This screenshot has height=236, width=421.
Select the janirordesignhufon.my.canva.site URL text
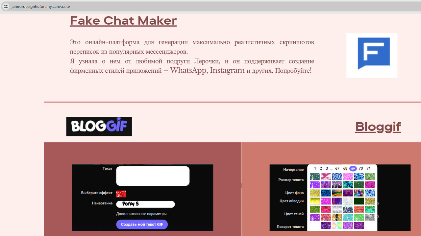[x=40, y=7]
